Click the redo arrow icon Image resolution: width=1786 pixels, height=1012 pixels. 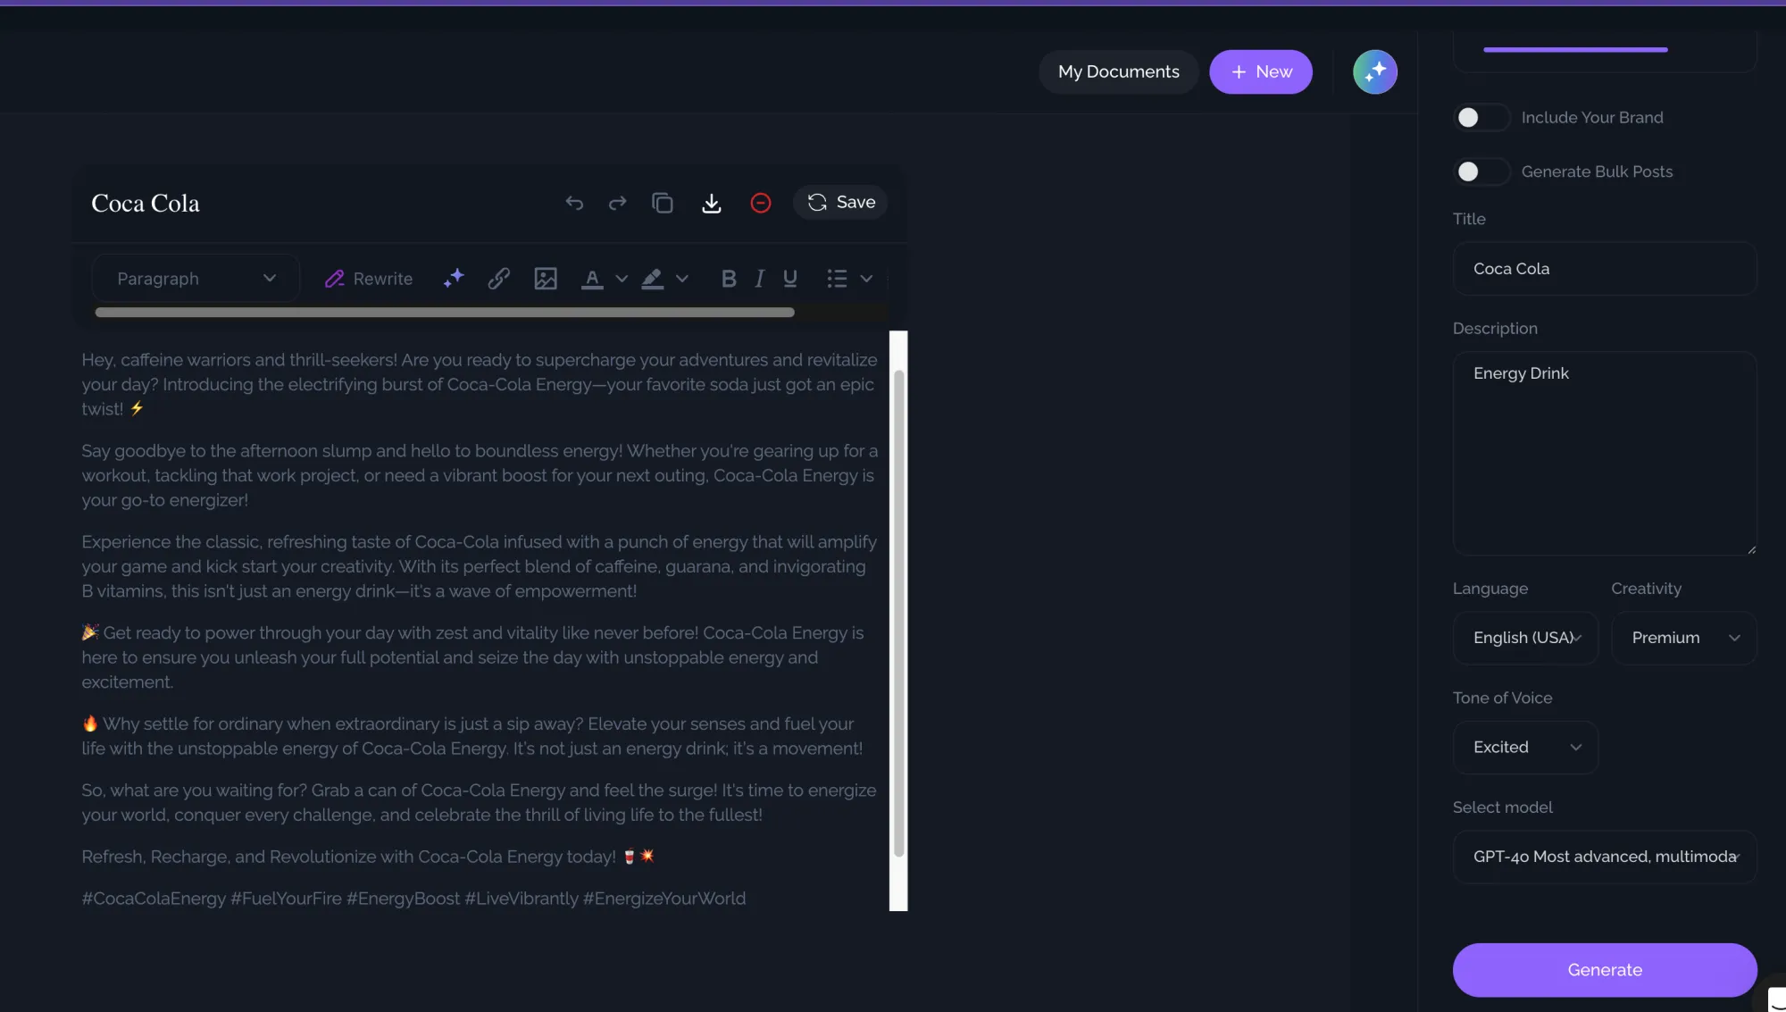tap(617, 203)
